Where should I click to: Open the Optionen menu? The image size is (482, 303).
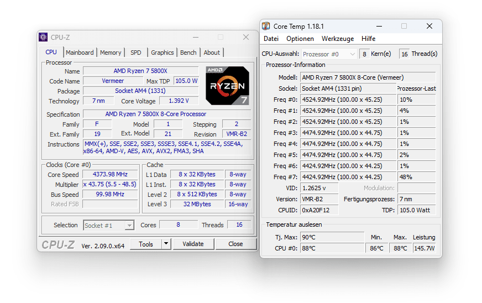click(x=300, y=39)
